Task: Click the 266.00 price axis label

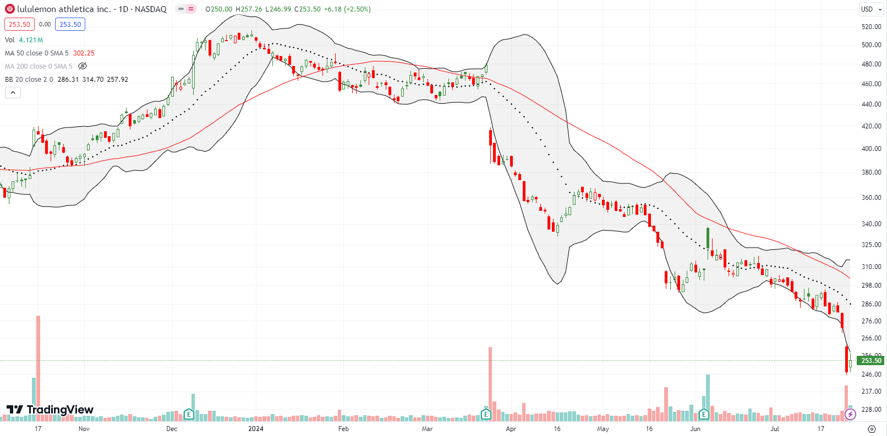Action: tap(871, 338)
